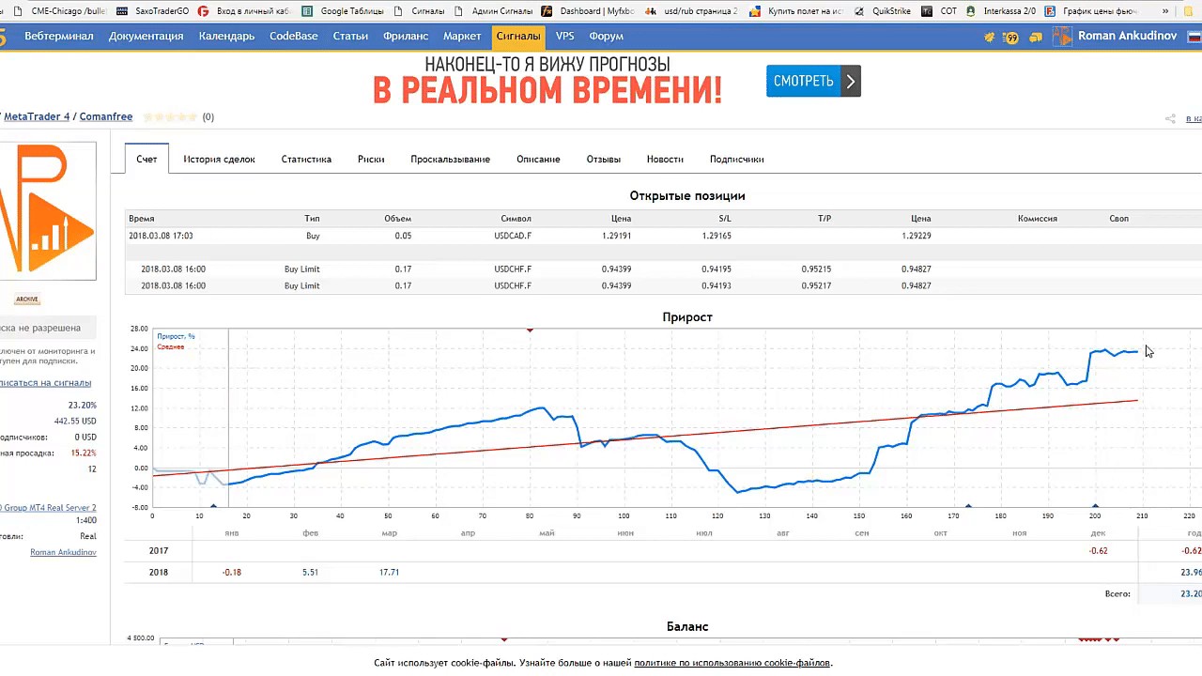This screenshot has width=1202, height=676.
Task: Open the Google Таблицы bookmark
Action: click(x=344, y=11)
